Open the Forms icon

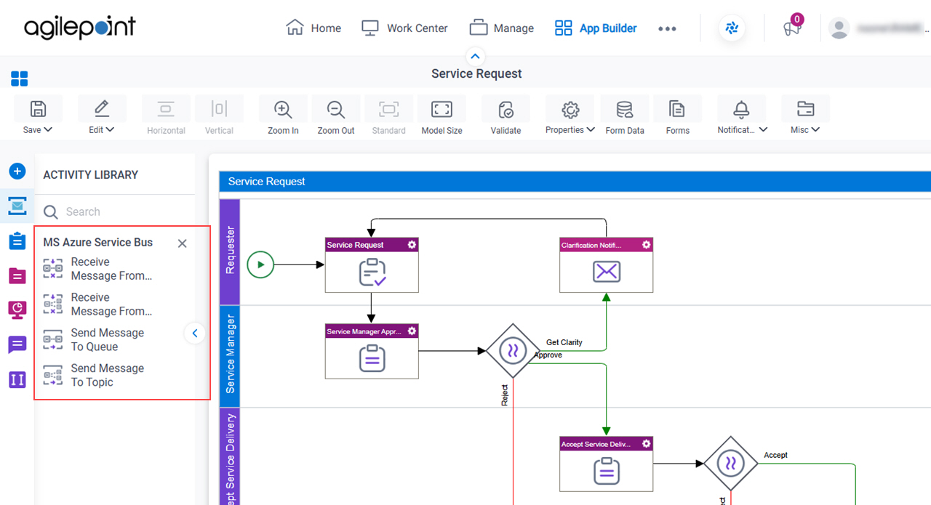[x=677, y=109]
